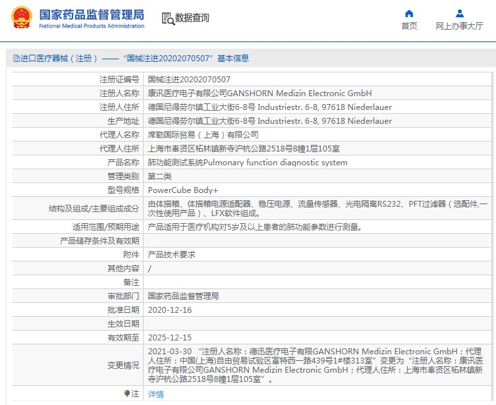
Task: Select the 生效日期 label
Action: click(123, 324)
